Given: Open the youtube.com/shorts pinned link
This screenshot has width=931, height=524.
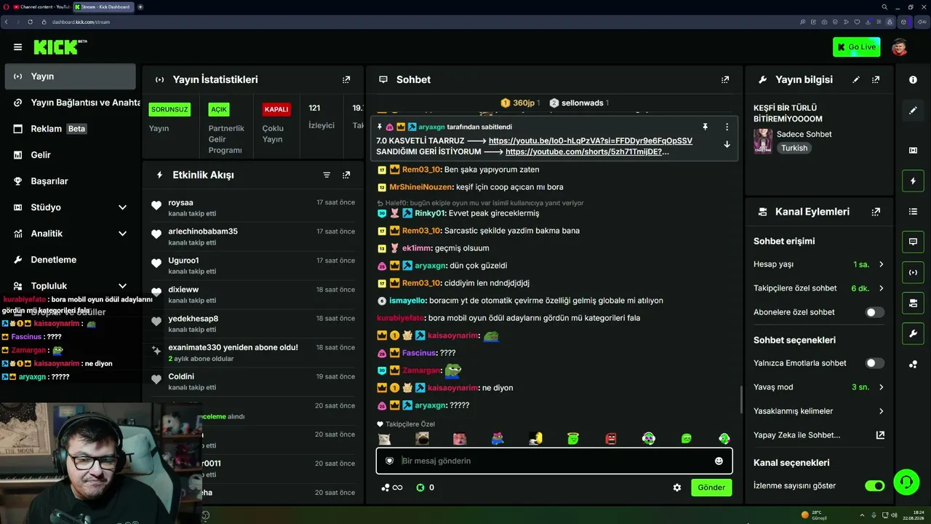Looking at the screenshot, I should (x=587, y=151).
